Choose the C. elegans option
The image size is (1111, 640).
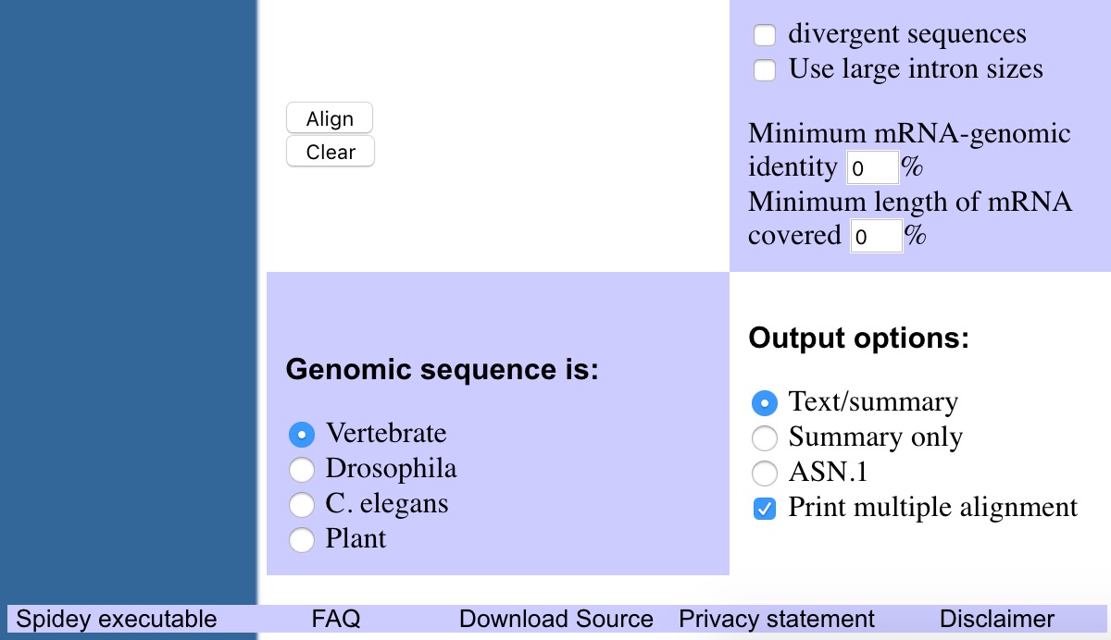[302, 505]
